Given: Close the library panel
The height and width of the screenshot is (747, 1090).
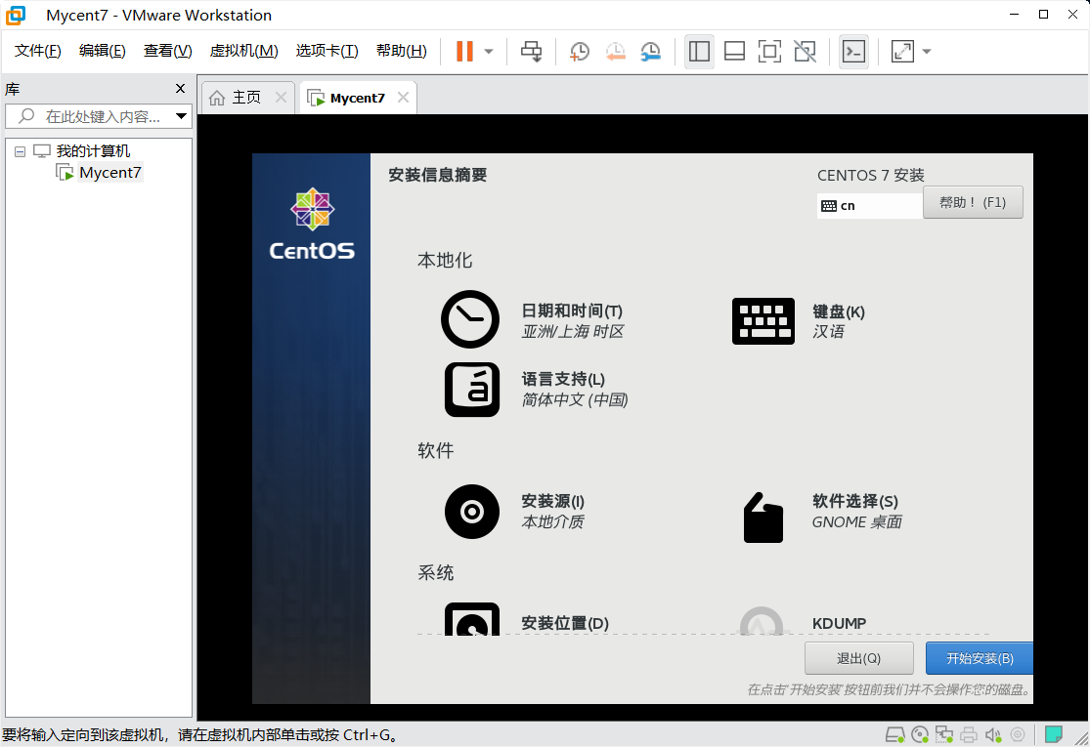Looking at the screenshot, I should [x=180, y=88].
